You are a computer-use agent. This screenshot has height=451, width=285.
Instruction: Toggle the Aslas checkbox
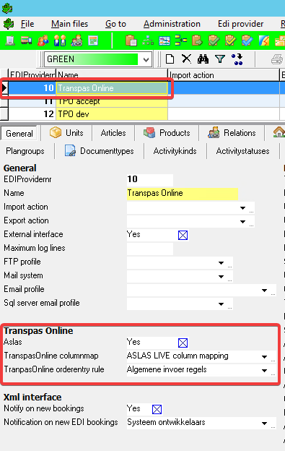click(x=183, y=343)
